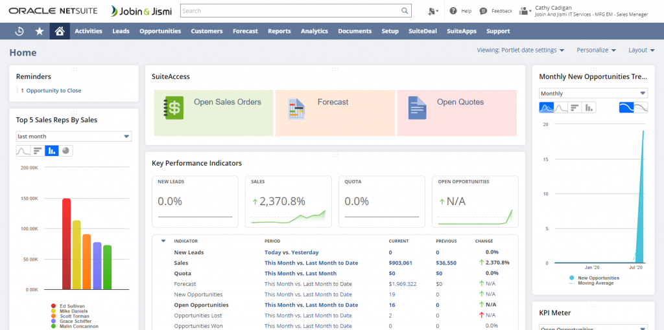Click the New Leads KPI card
The height and width of the screenshot is (330, 664).
(x=195, y=202)
